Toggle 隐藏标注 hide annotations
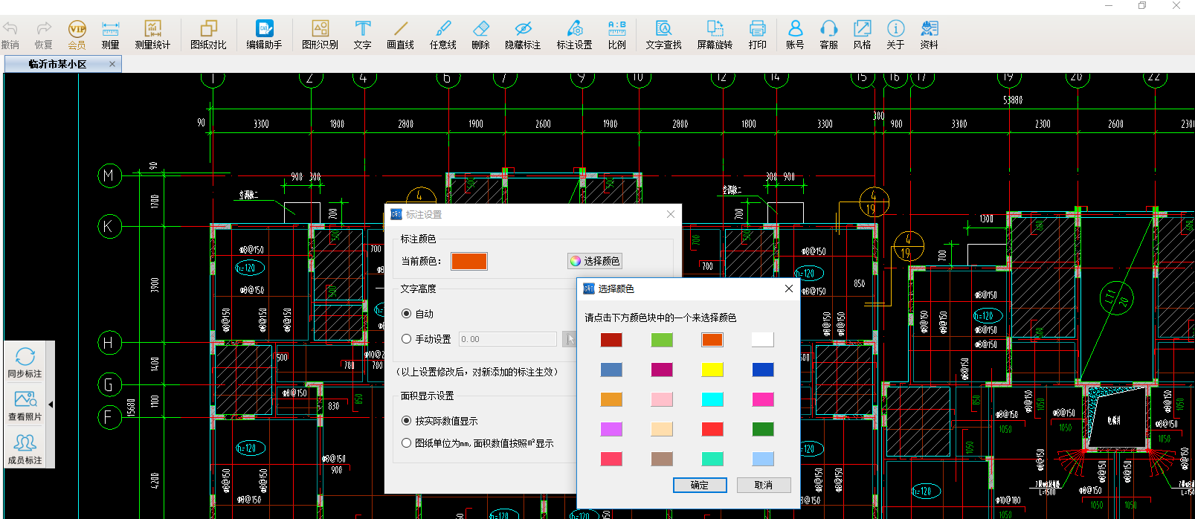 (523, 34)
